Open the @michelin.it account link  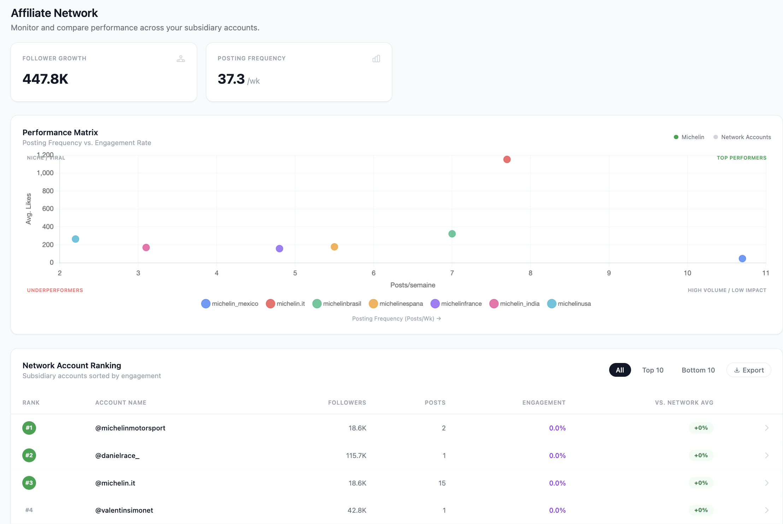pos(115,483)
